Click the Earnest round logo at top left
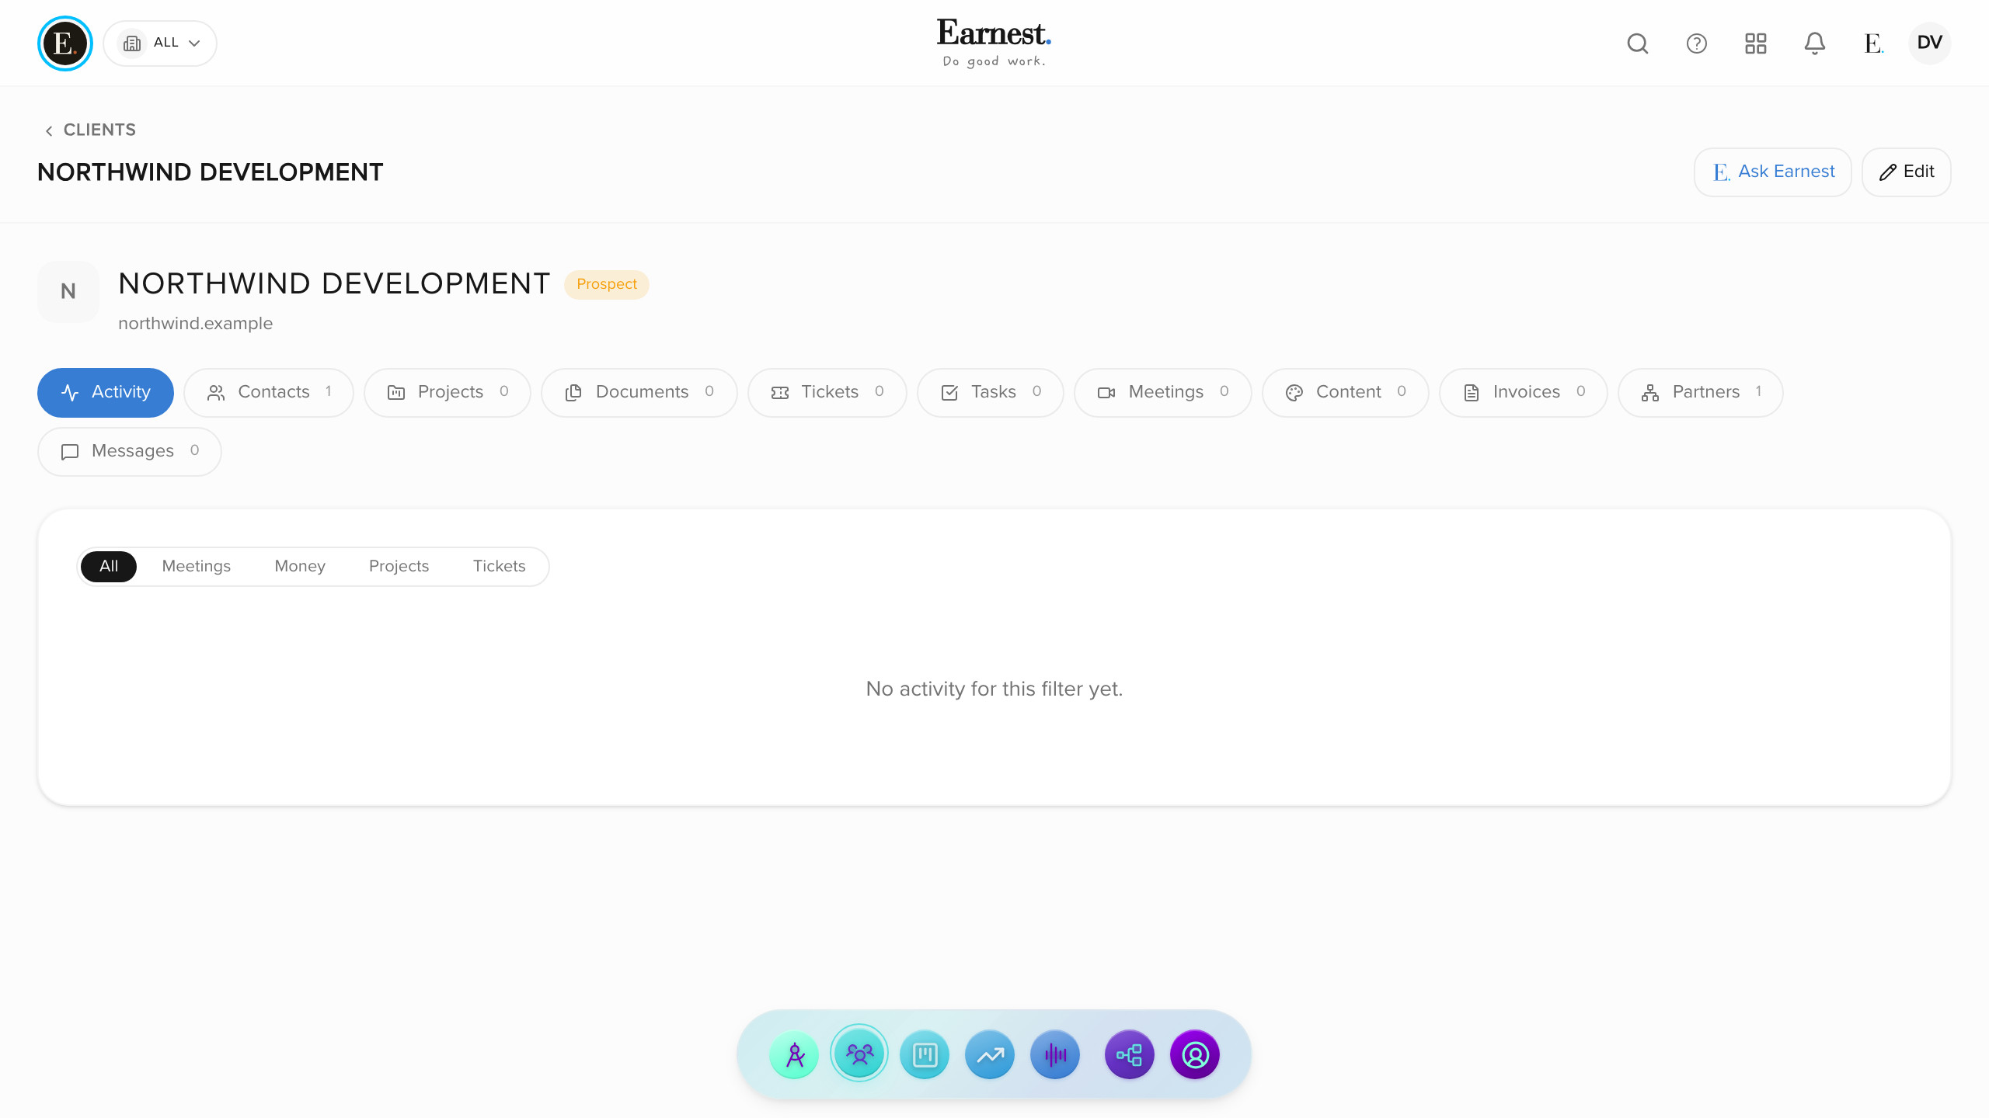 [x=65, y=43]
